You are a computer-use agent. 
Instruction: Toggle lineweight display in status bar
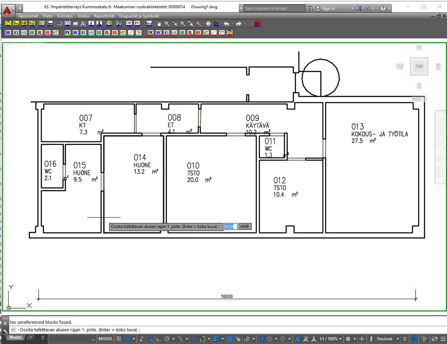pos(216,339)
